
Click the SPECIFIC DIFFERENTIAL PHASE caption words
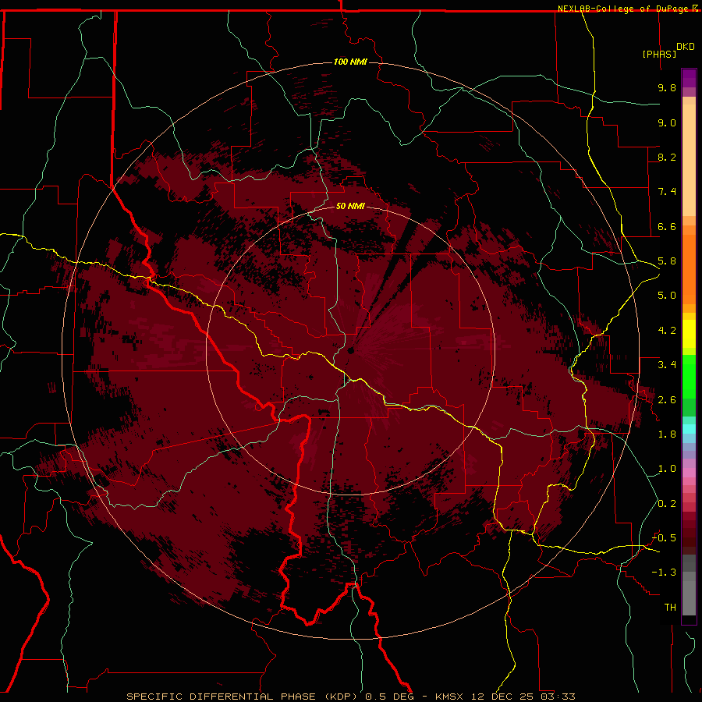click(x=222, y=697)
